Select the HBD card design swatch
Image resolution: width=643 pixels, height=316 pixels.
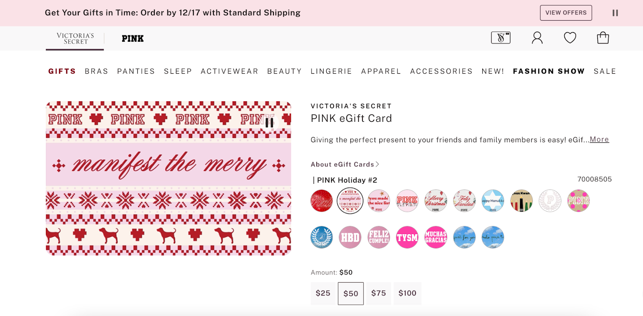[350, 237]
